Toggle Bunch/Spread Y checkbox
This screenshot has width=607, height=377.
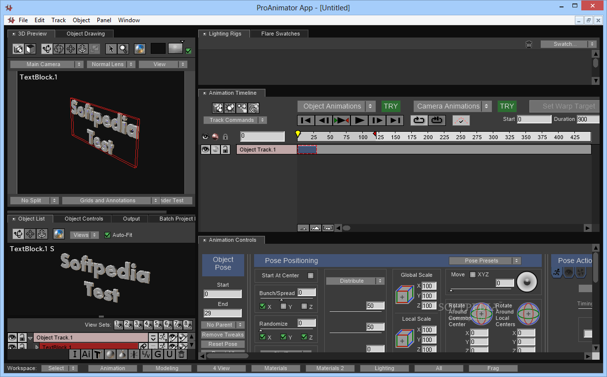(x=283, y=306)
